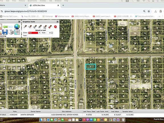Click the cyan highlighted parcel on map
Viewport: 164px width, 123px height.
click(x=91, y=67)
